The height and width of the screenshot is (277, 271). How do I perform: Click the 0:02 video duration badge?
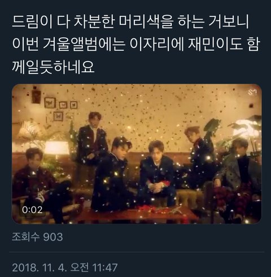pos(32,210)
